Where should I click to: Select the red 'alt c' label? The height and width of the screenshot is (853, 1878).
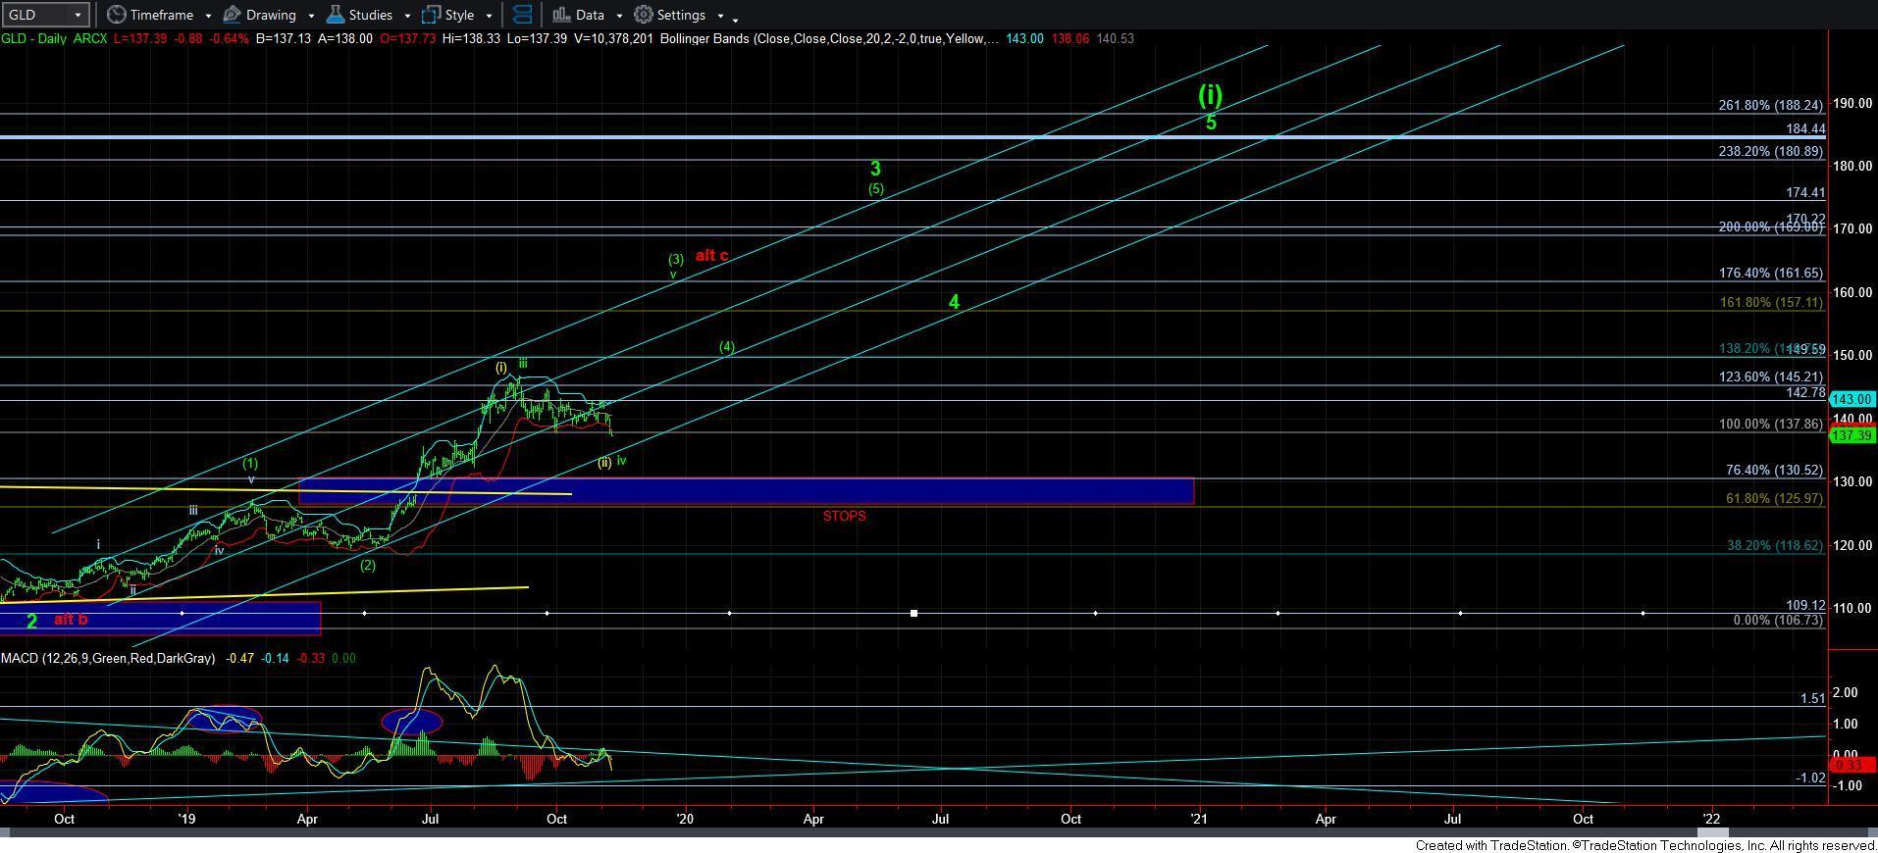pos(711,256)
